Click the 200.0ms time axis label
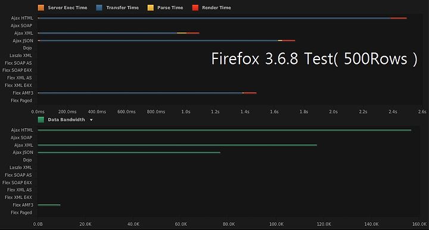429x230 pixels. [x=67, y=111]
